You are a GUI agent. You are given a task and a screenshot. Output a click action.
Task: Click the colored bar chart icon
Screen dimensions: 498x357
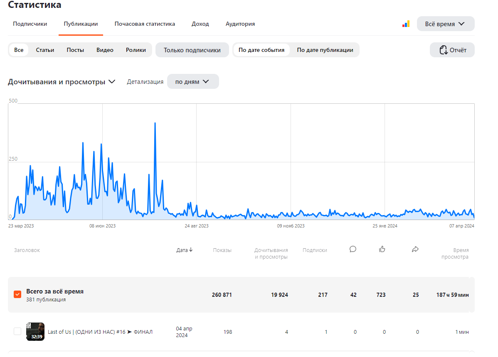tap(406, 24)
